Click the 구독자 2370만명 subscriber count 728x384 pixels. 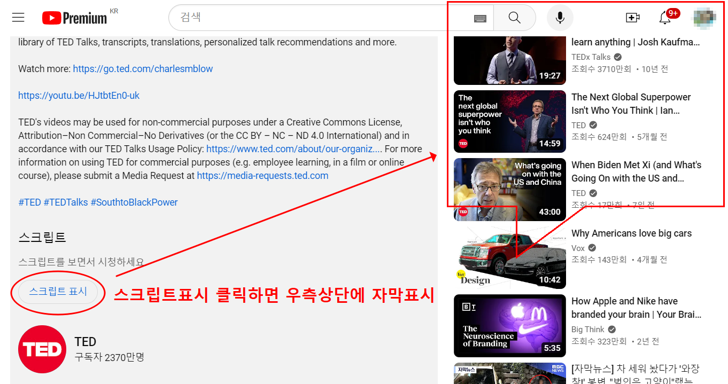(110, 357)
